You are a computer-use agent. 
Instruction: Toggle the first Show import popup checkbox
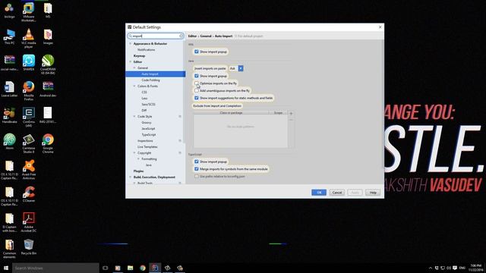coord(196,52)
